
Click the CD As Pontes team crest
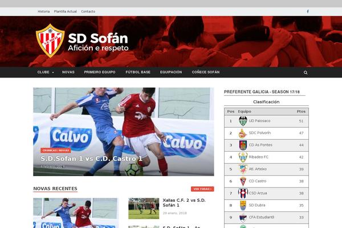click(243, 145)
